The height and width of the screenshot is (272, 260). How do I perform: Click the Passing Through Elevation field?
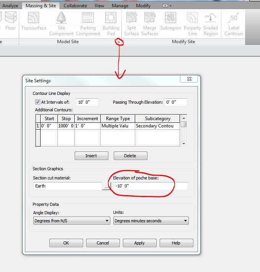(176, 102)
